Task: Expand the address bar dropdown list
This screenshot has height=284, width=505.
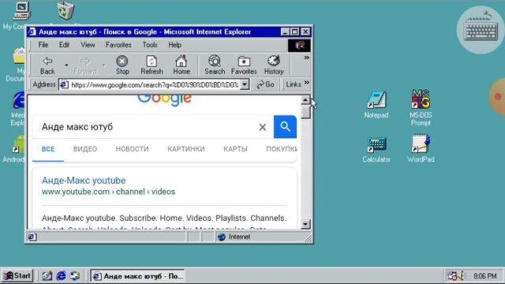Action: click(x=245, y=84)
